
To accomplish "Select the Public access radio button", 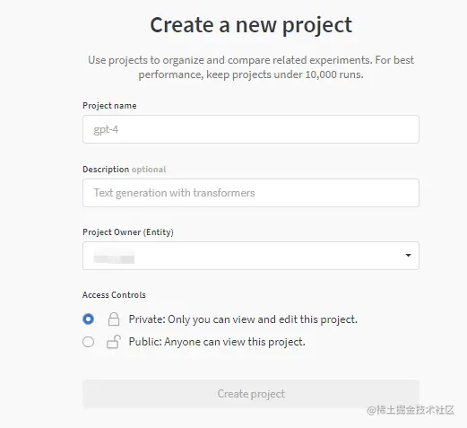I will click(x=88, y=342).
